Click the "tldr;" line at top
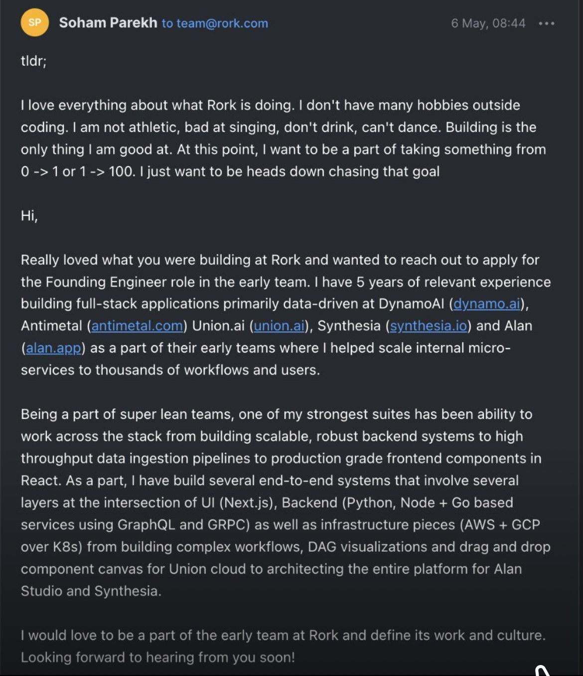Screen dimensions: 583x676 click(x=33, y=61)
